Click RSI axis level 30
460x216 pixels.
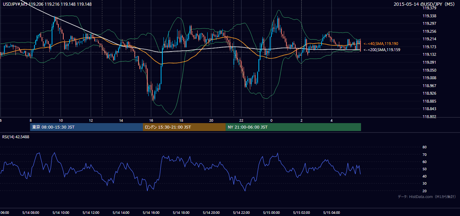pyautogui.click(x=424, y=183)
